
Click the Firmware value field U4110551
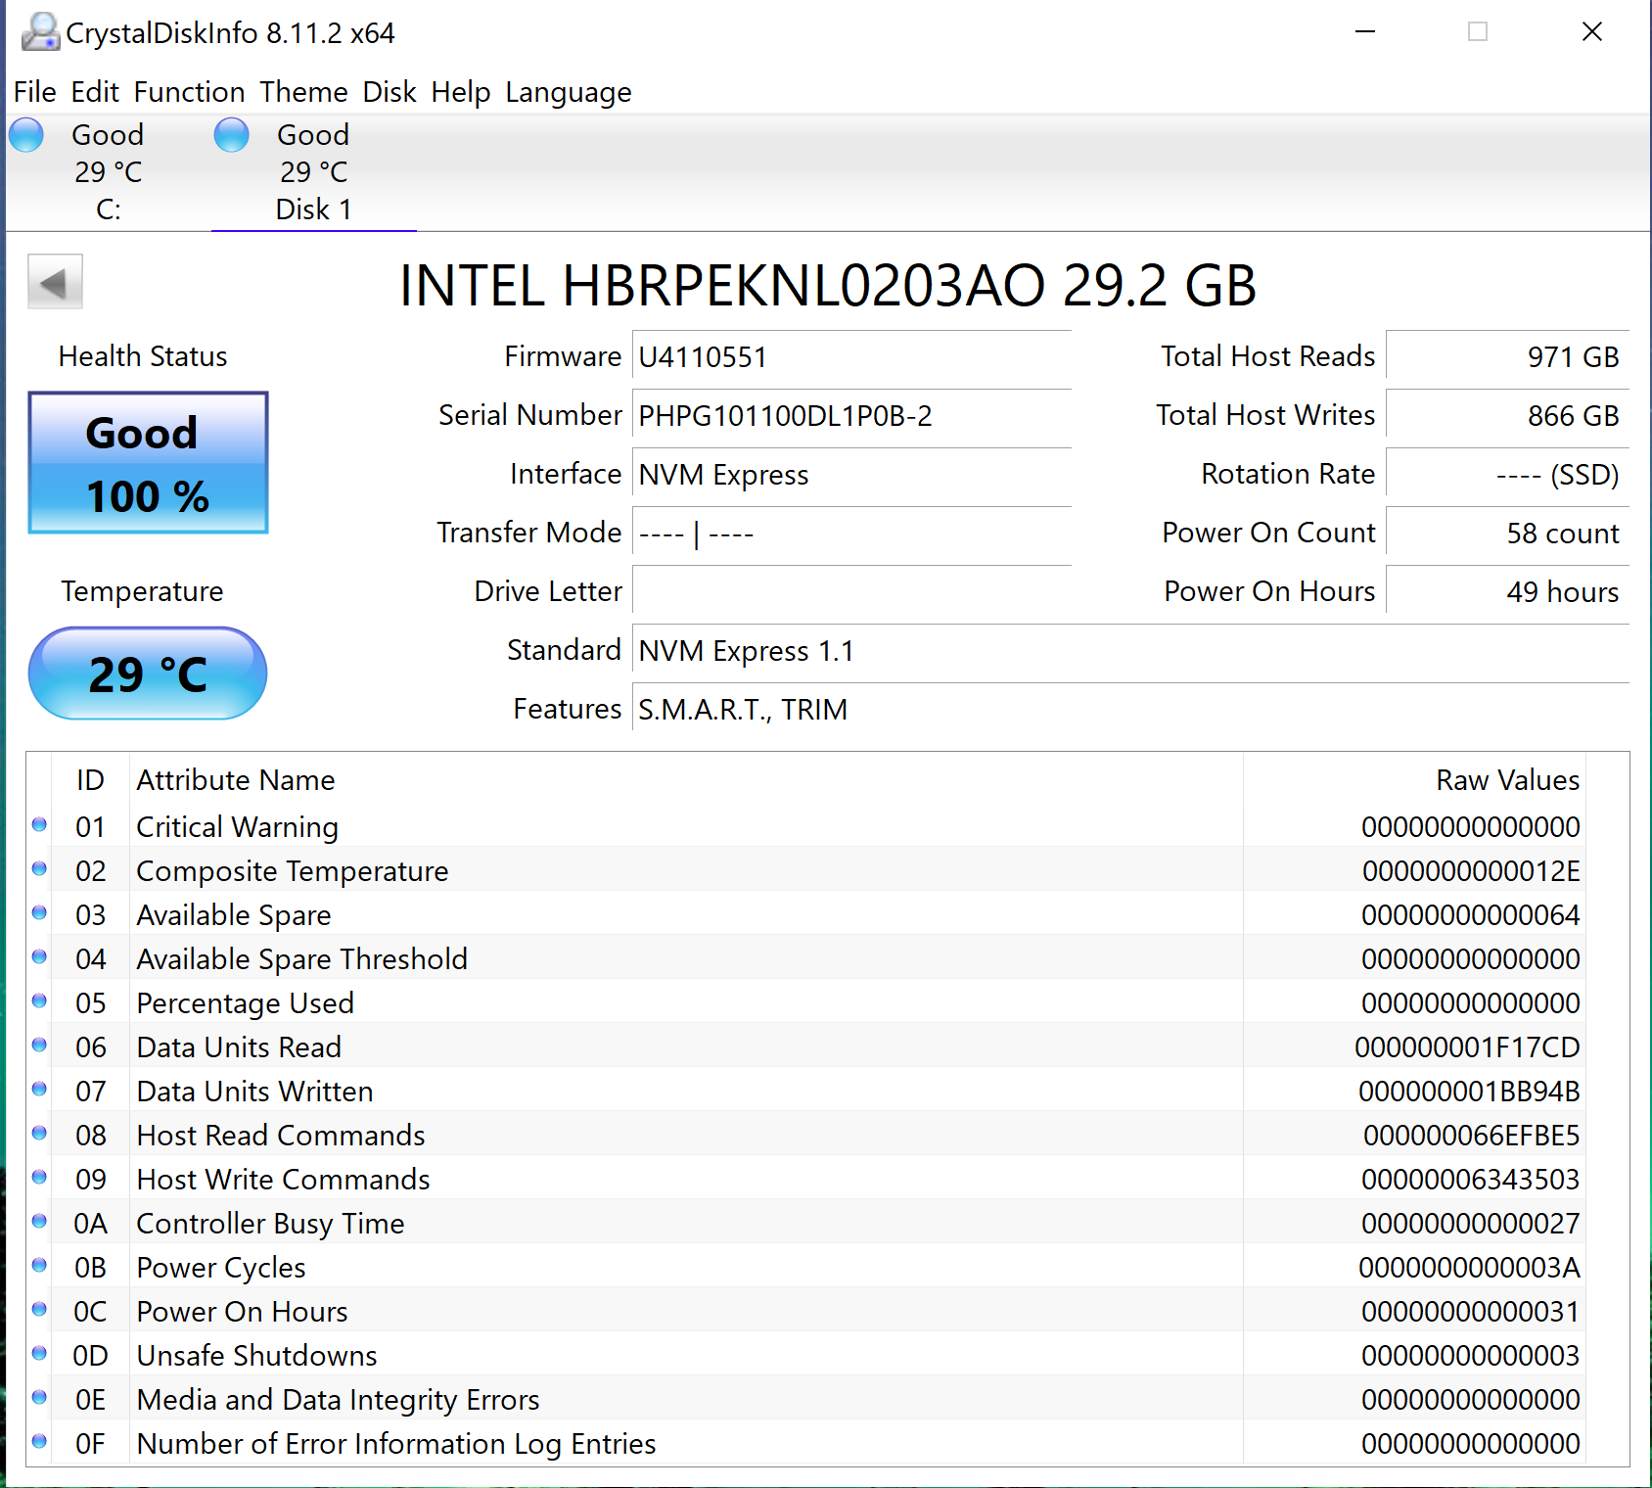tap(849, 357)
